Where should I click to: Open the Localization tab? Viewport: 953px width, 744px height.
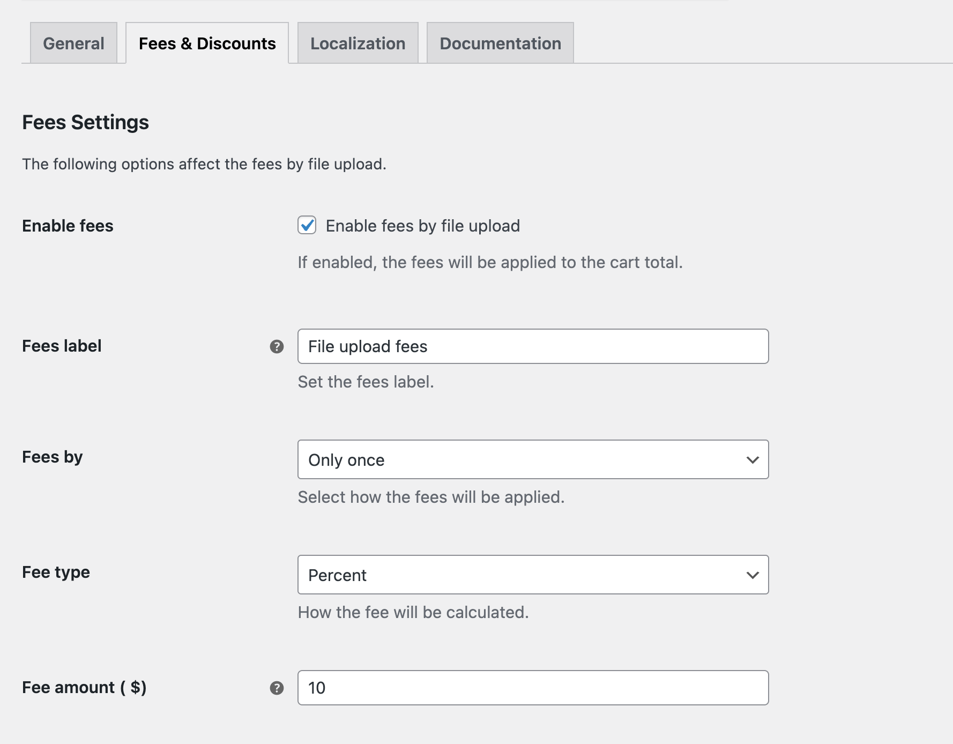pos(358,43)
